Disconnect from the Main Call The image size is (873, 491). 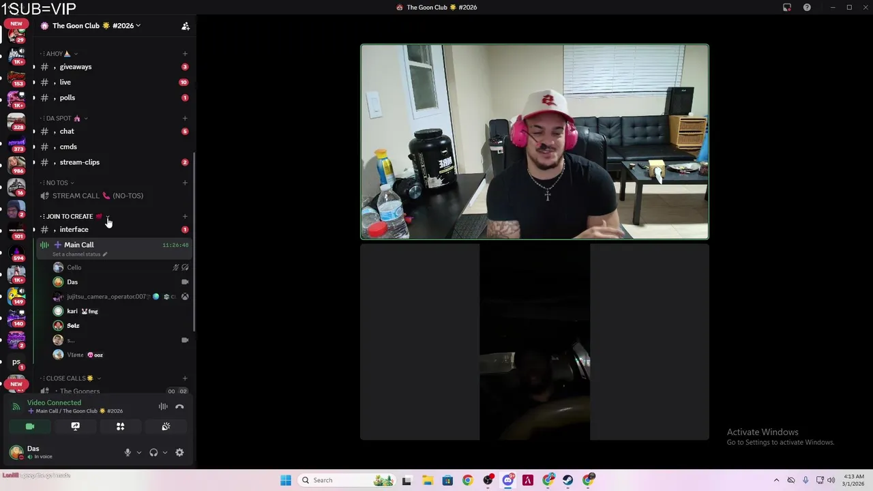tap(179, 407)
